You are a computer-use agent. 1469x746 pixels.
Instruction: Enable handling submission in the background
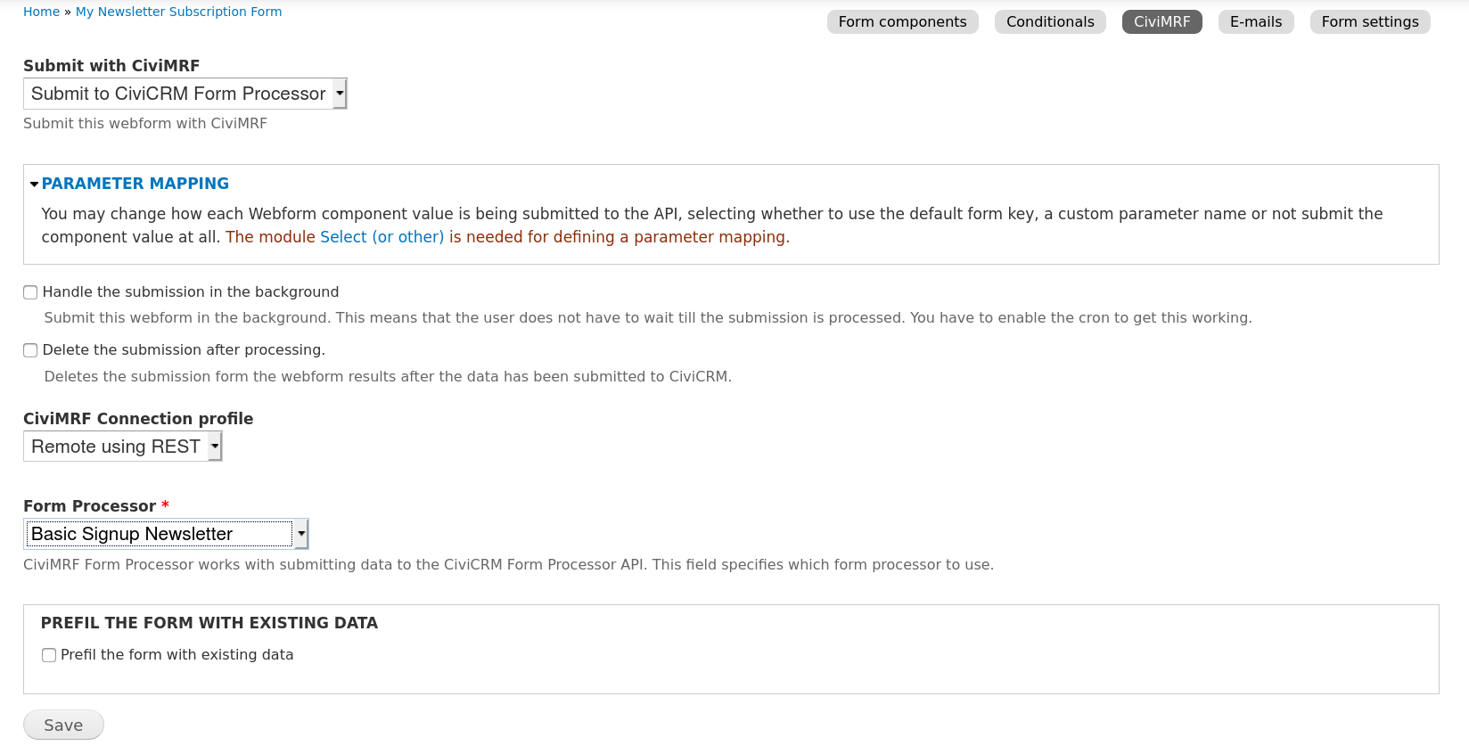[30, 292]
